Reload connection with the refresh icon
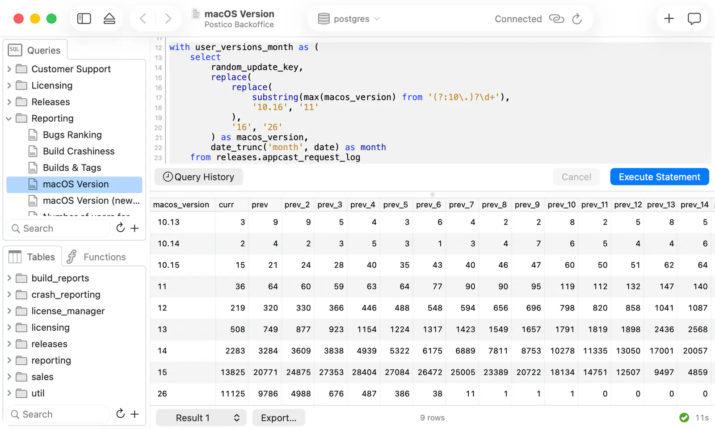Viewport: 715px width, 429px height. tap(577, 19)
